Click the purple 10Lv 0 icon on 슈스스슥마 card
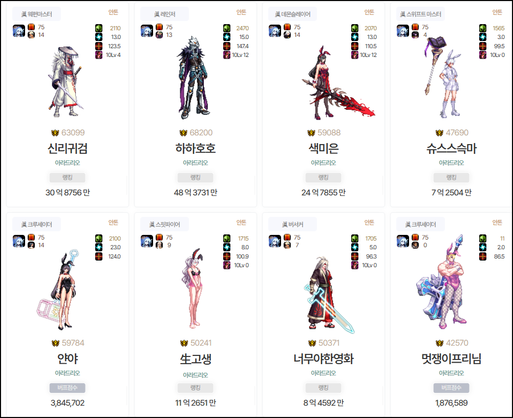The height and width of the screenshot is (418, 513). click(x=483, y=55)
